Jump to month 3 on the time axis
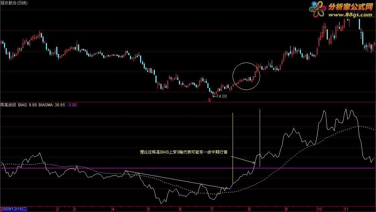Image resolution: width=376 pixels, height=212 pixels. pos(75,209)
